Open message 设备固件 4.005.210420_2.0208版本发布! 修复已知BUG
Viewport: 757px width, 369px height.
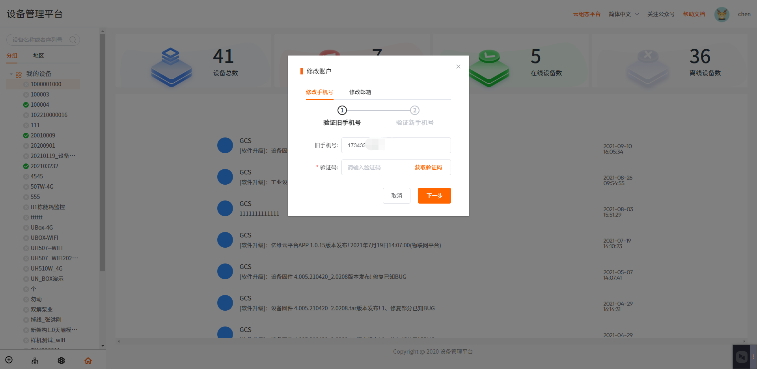click(323, 277)
